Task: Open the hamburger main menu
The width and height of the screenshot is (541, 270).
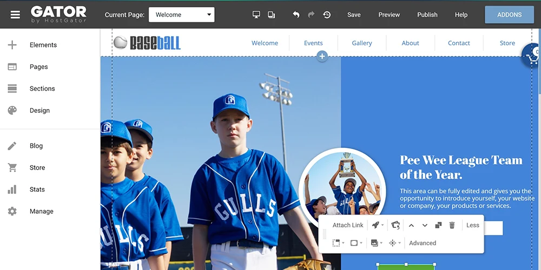Action: [15, 15]
